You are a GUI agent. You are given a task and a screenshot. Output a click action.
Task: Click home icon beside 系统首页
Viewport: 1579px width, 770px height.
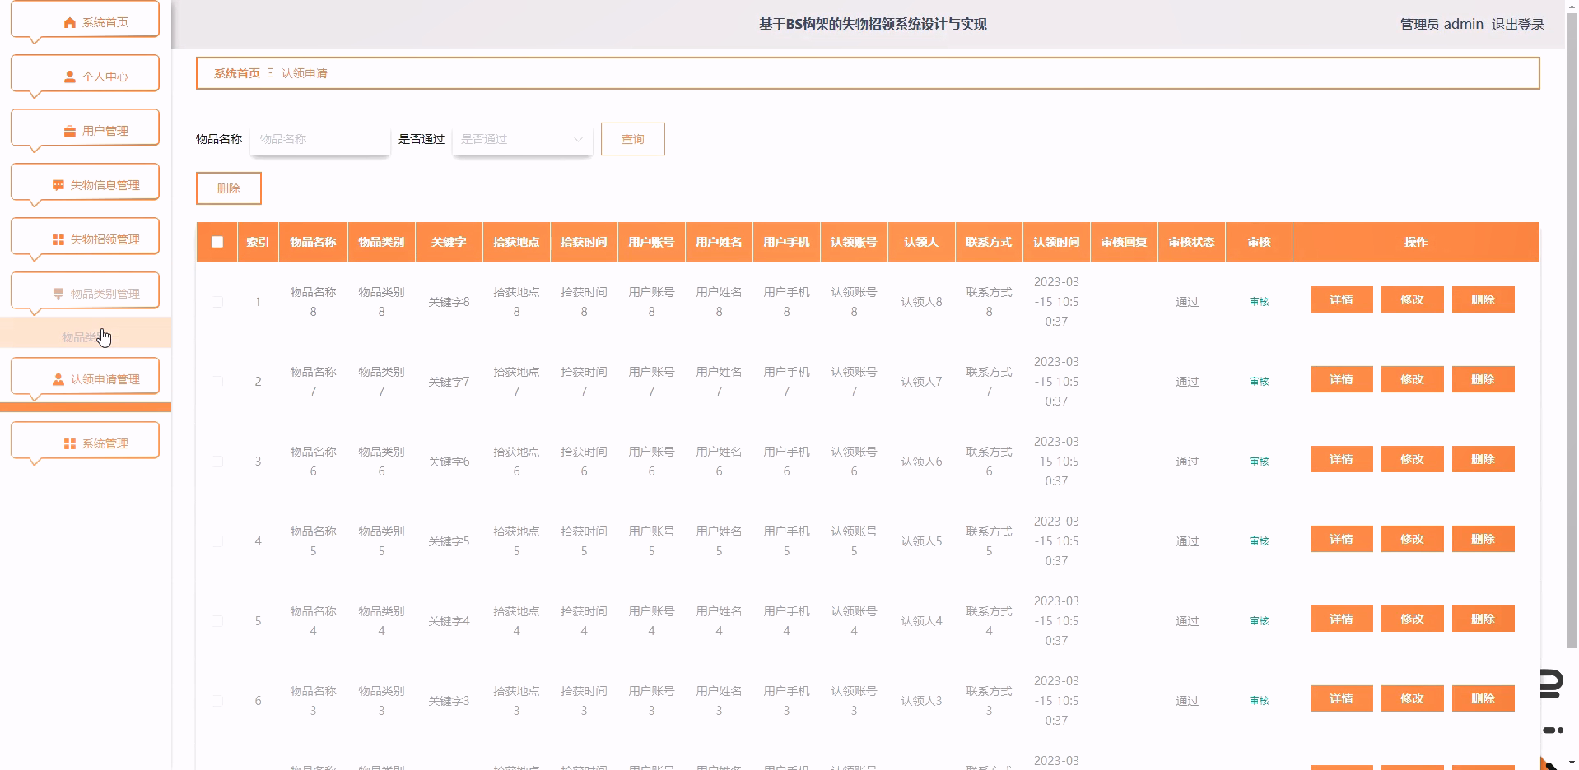coord(70,22)
